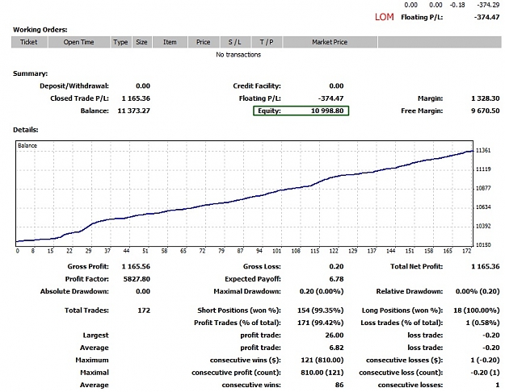Click the Details heading
This screenshot has height=392, width=505.
(25, 130)
